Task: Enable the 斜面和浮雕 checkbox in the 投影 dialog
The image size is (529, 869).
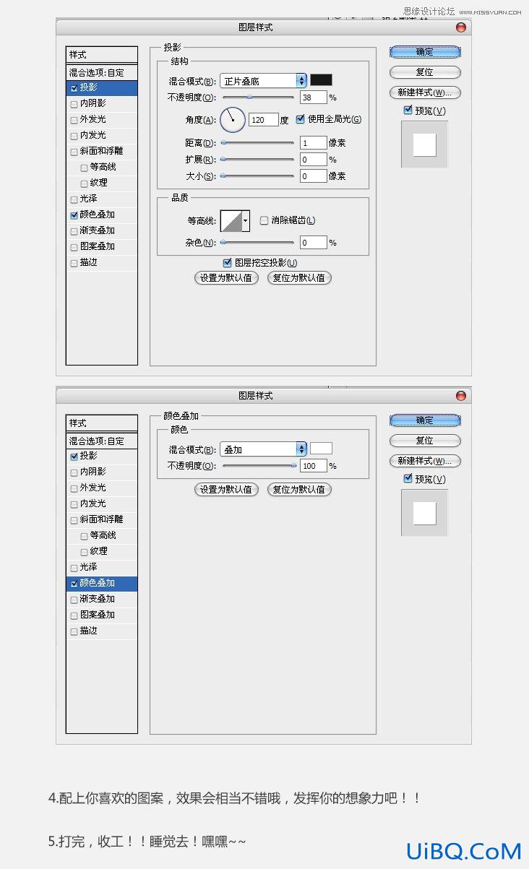Action: (74, 152)
